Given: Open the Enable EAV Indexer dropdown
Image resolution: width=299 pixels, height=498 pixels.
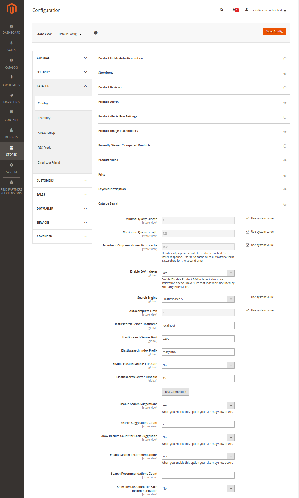Looking at the screenshot, I should point(198,273).
